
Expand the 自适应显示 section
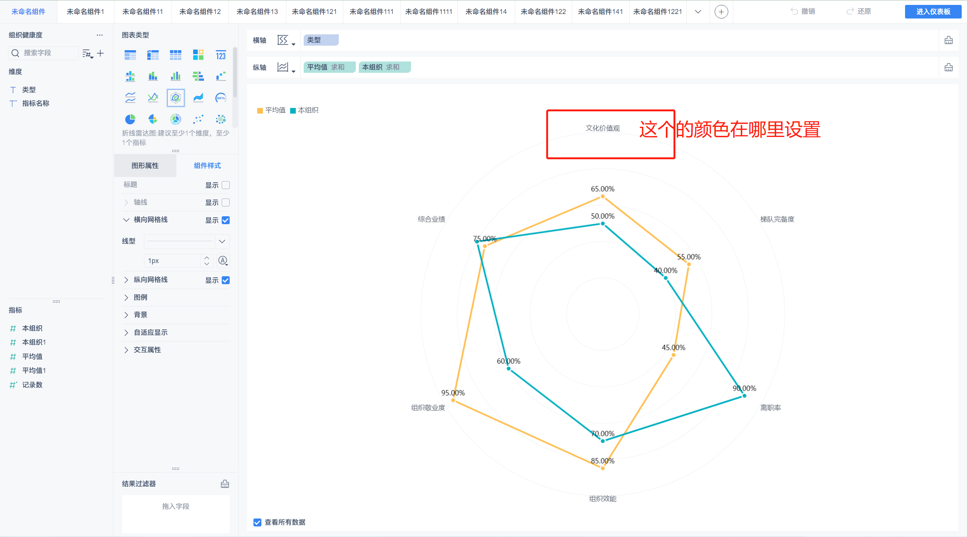(126, 332)
